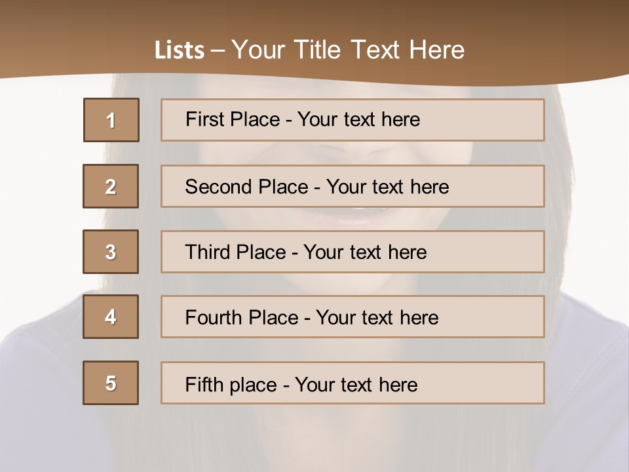Click the faded background photo below the list
This screenshot has width=629, height=472.
pos(314,439)
